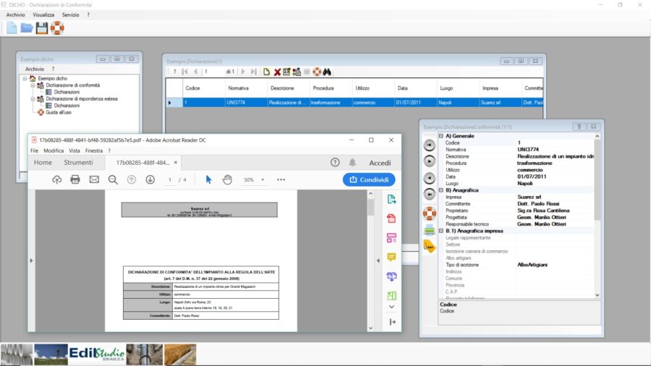Click the email envelope icon in Acrobat
The height and width of the screenshot is (366, 651).
[x=94, y=179]
